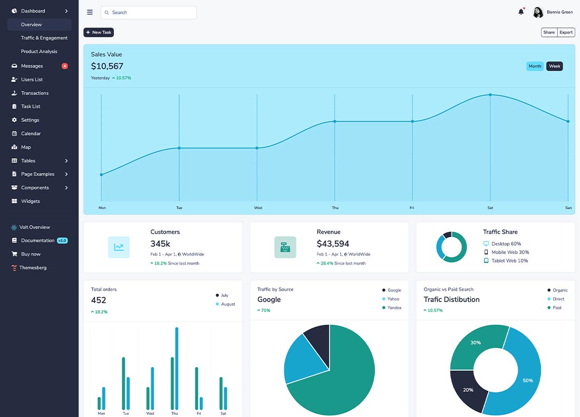Expand the Page Examples submenu
Viewport: 580px width, 417px height.
click(x=66, y=174)
